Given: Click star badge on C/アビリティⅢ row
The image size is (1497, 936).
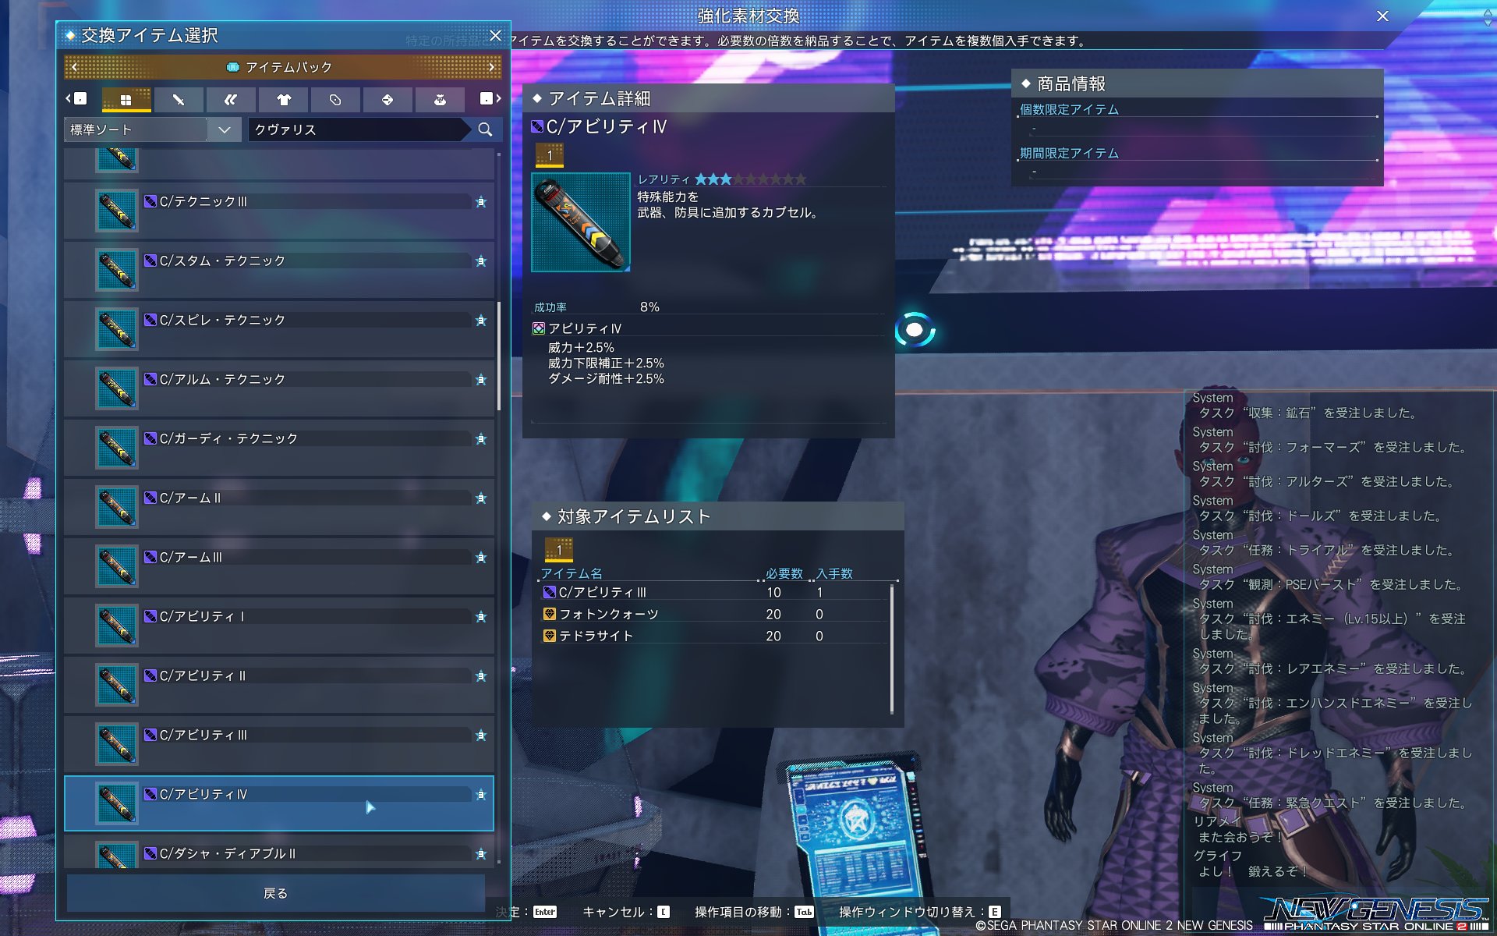Looking at the screenshot, I should 481,736.
